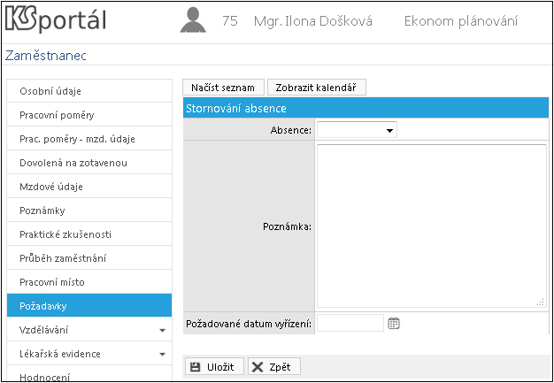This screenshot has width=554, height=383.
Task: Click the Požadované datum vyřízení field
Action: coord(350,323)
